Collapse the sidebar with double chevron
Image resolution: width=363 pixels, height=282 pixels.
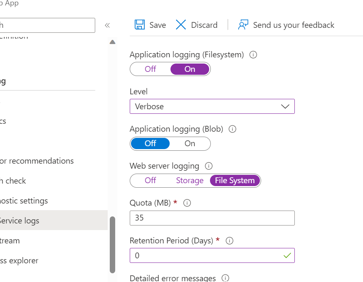point(107,25)
